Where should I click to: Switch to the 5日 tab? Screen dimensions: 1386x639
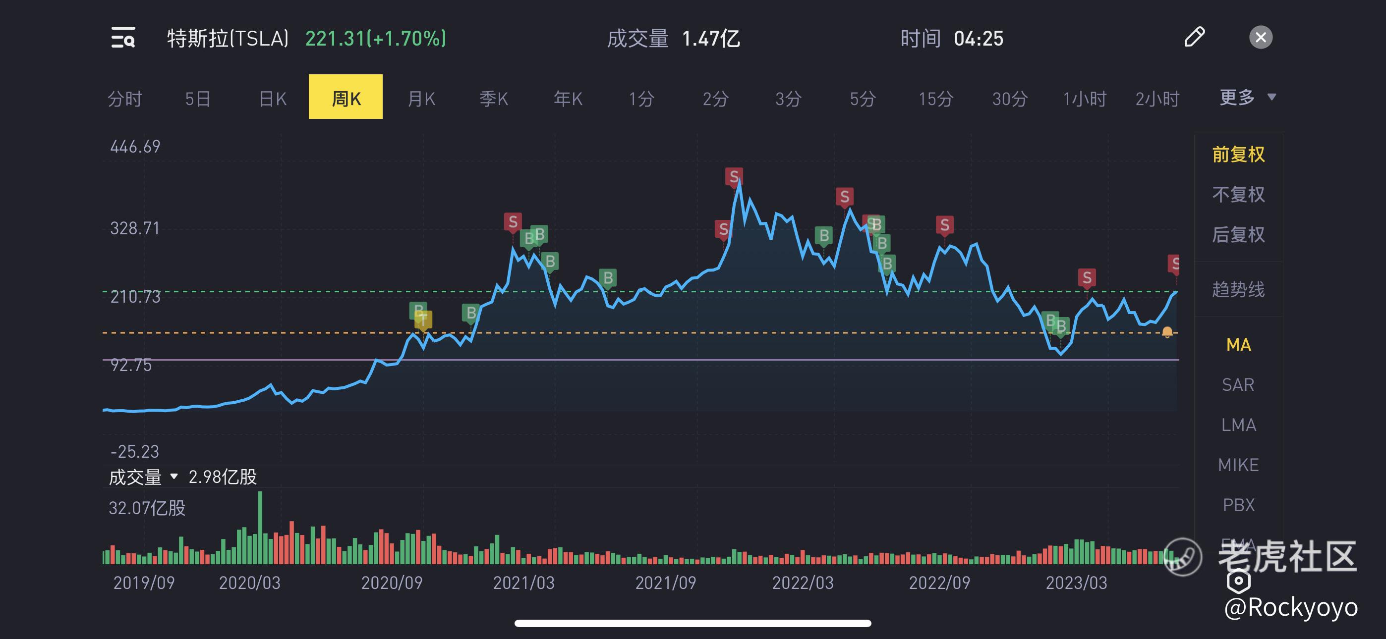click(x=197, y=99)
